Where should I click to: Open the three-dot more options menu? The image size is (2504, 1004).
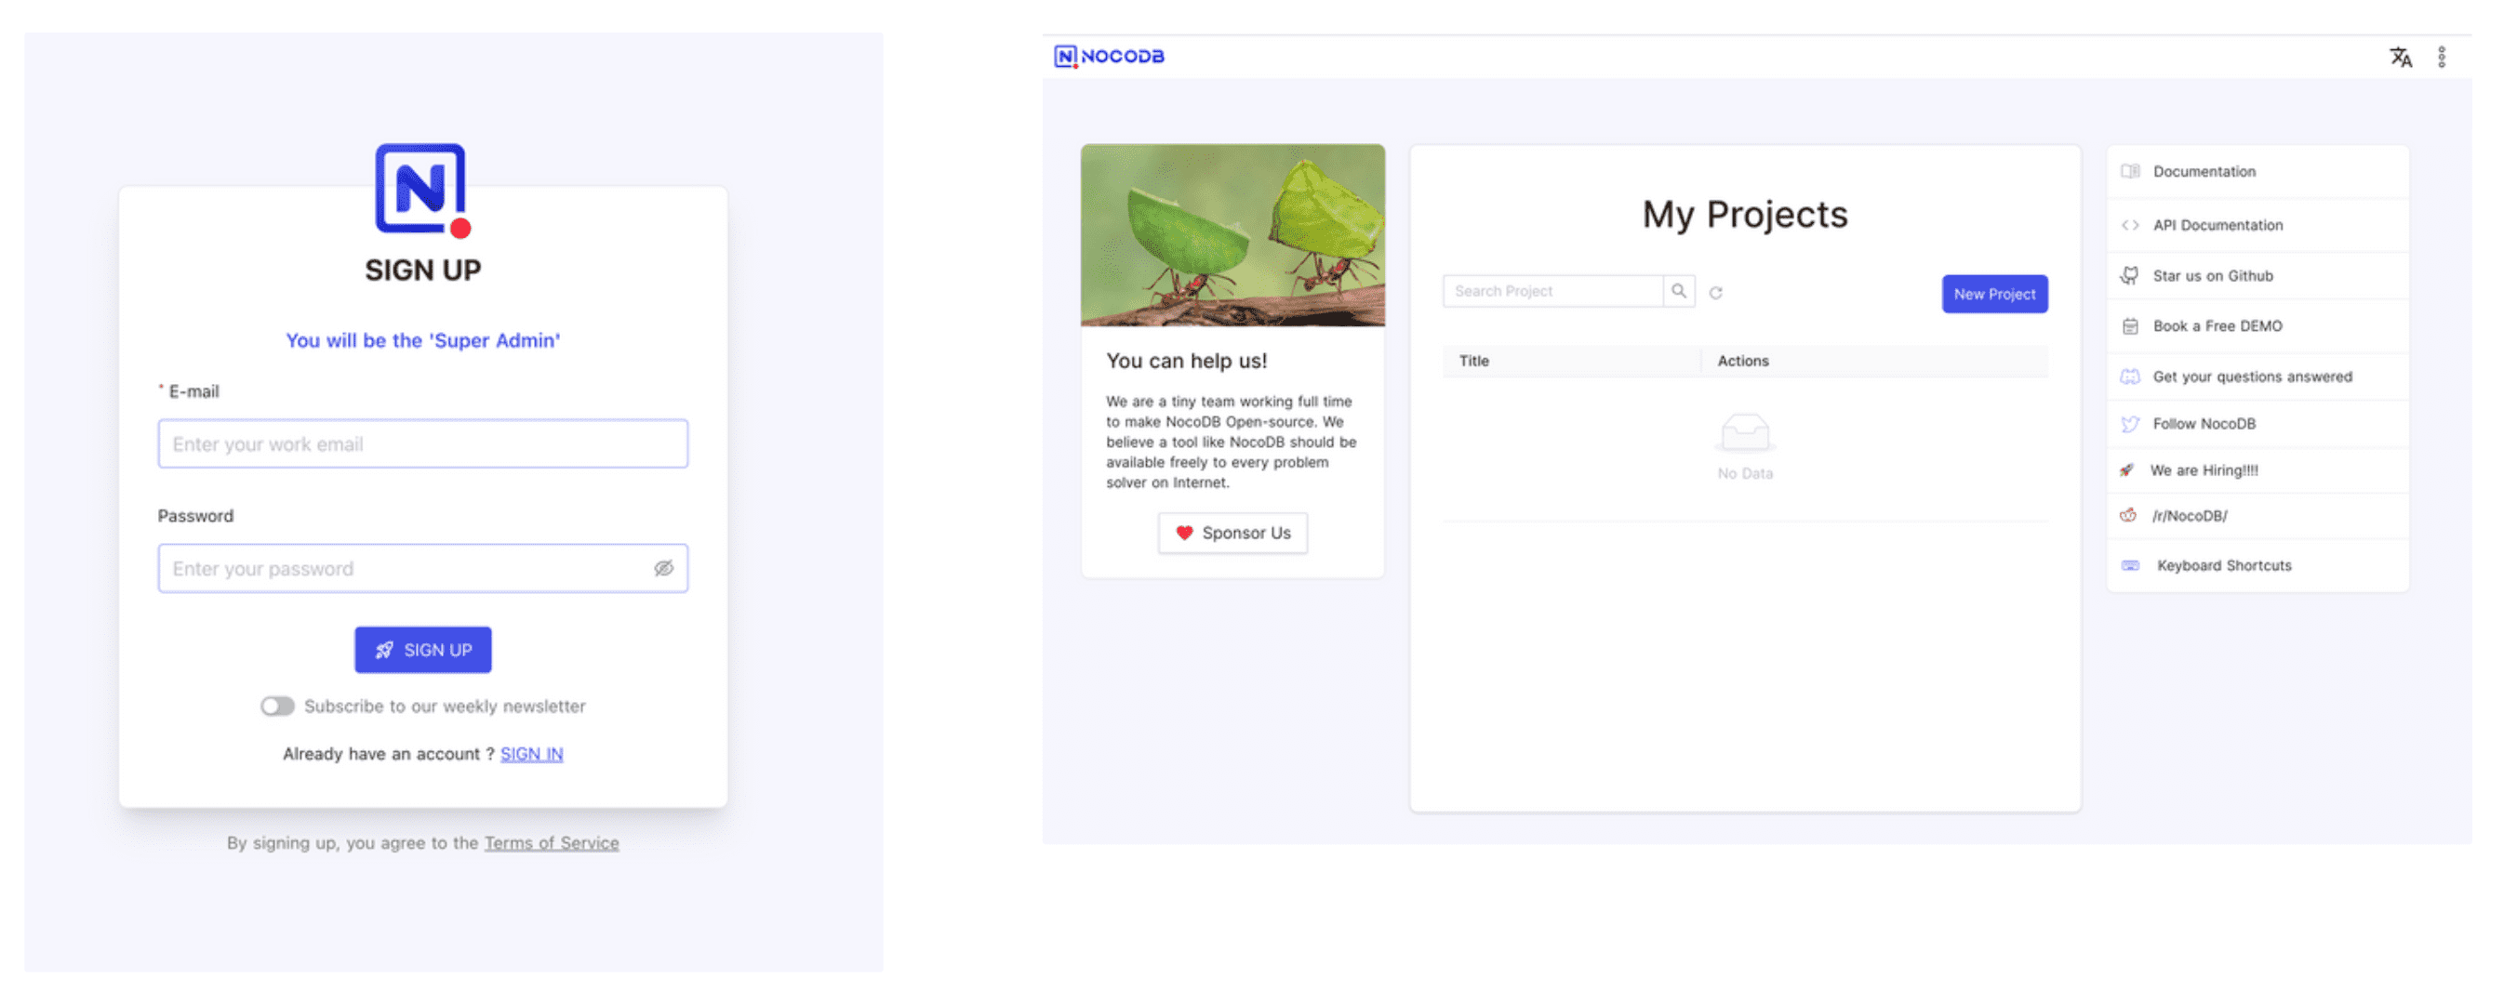click(x=2441, y=58)
